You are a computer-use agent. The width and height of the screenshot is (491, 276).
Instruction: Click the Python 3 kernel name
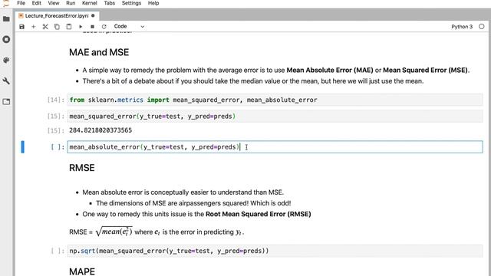[462, 27]
